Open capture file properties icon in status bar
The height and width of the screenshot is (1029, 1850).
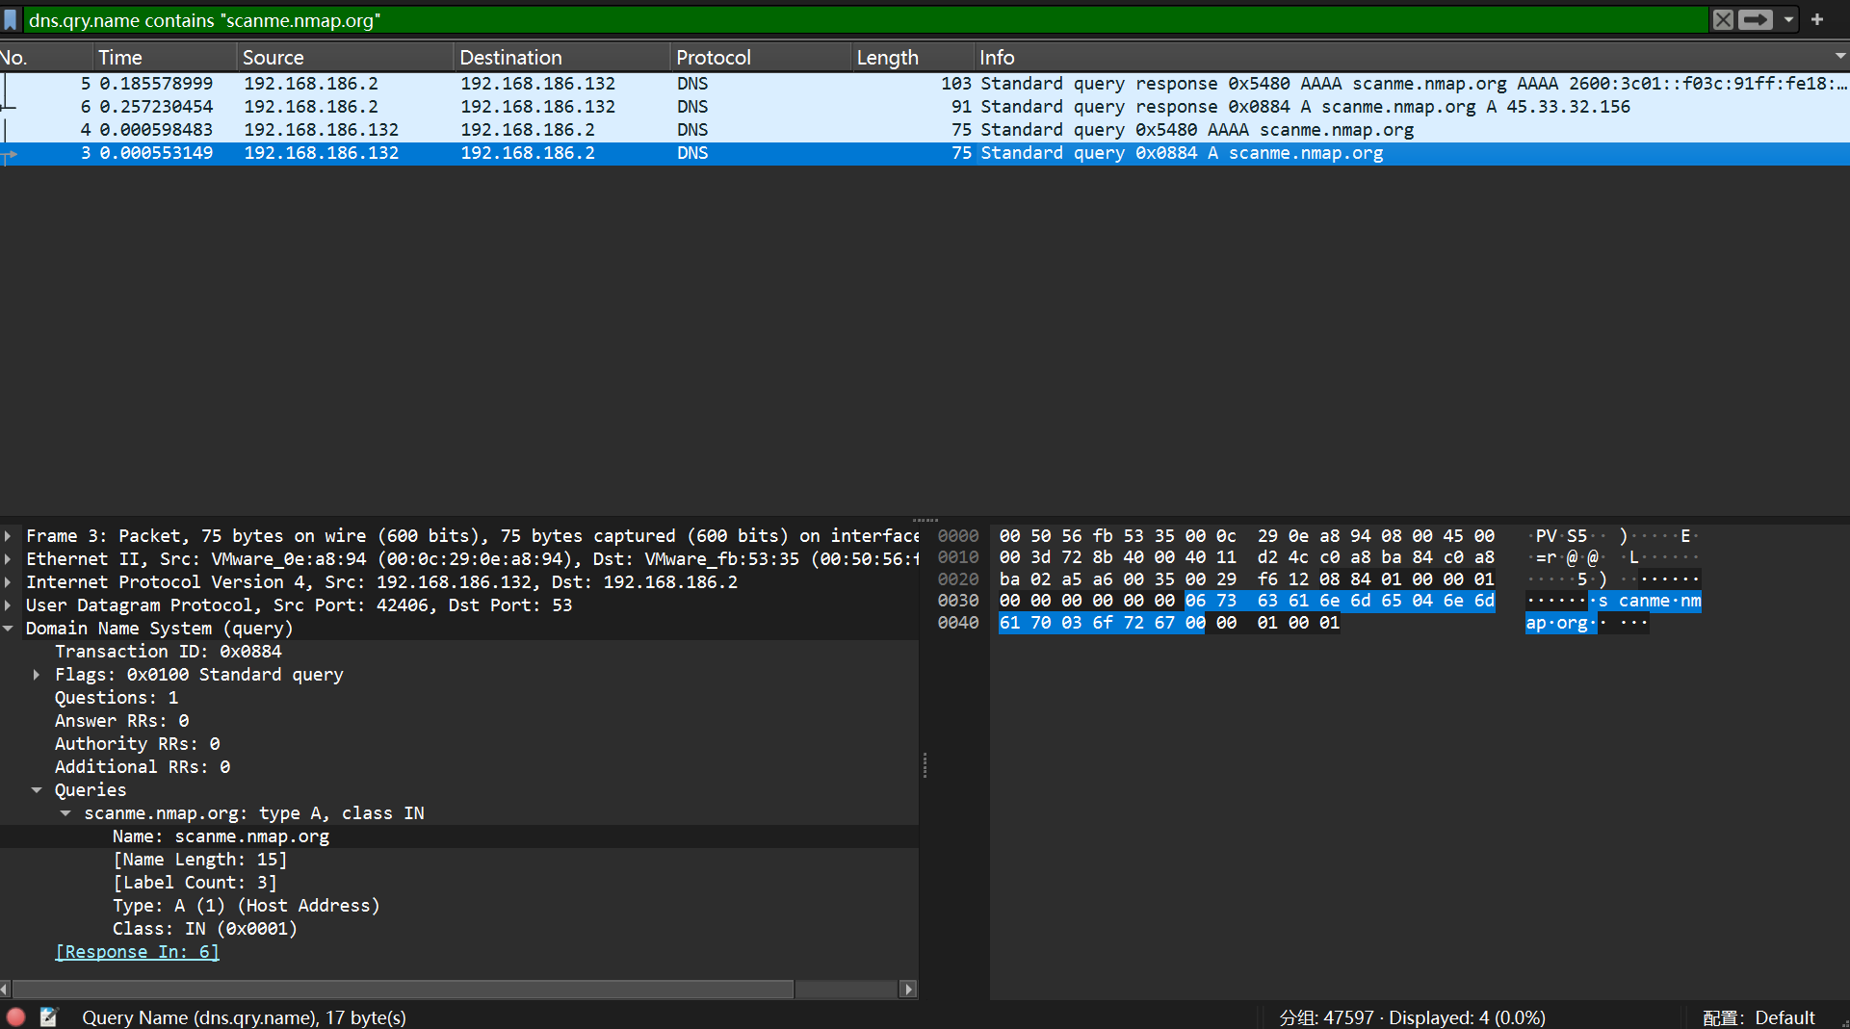[49, 1016]
